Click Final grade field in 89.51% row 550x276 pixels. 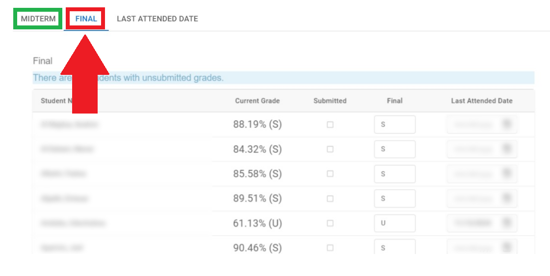click(394, 198)
